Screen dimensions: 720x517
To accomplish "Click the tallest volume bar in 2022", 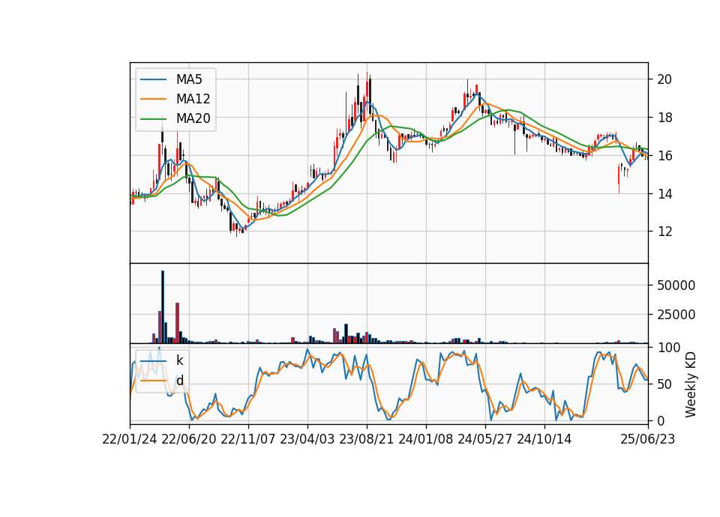I will coord(163,307).
